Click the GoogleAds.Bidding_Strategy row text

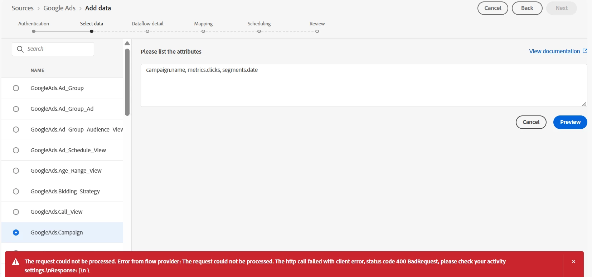point(65,191)
